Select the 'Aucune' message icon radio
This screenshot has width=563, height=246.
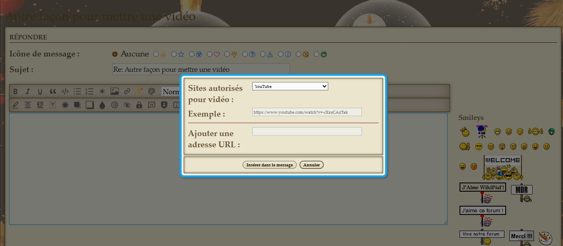(115, 54)
